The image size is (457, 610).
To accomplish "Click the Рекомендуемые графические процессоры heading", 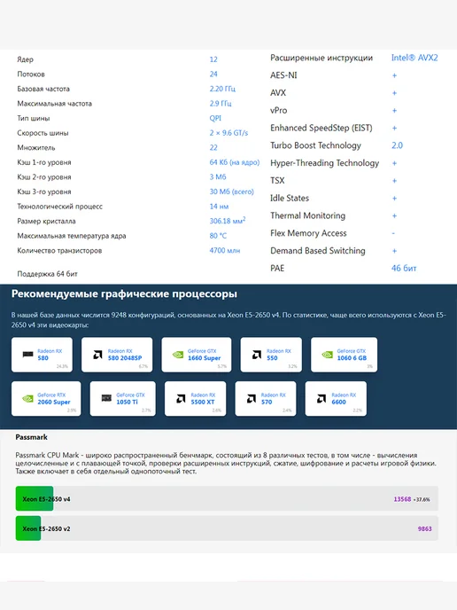I will pos(124,293).
